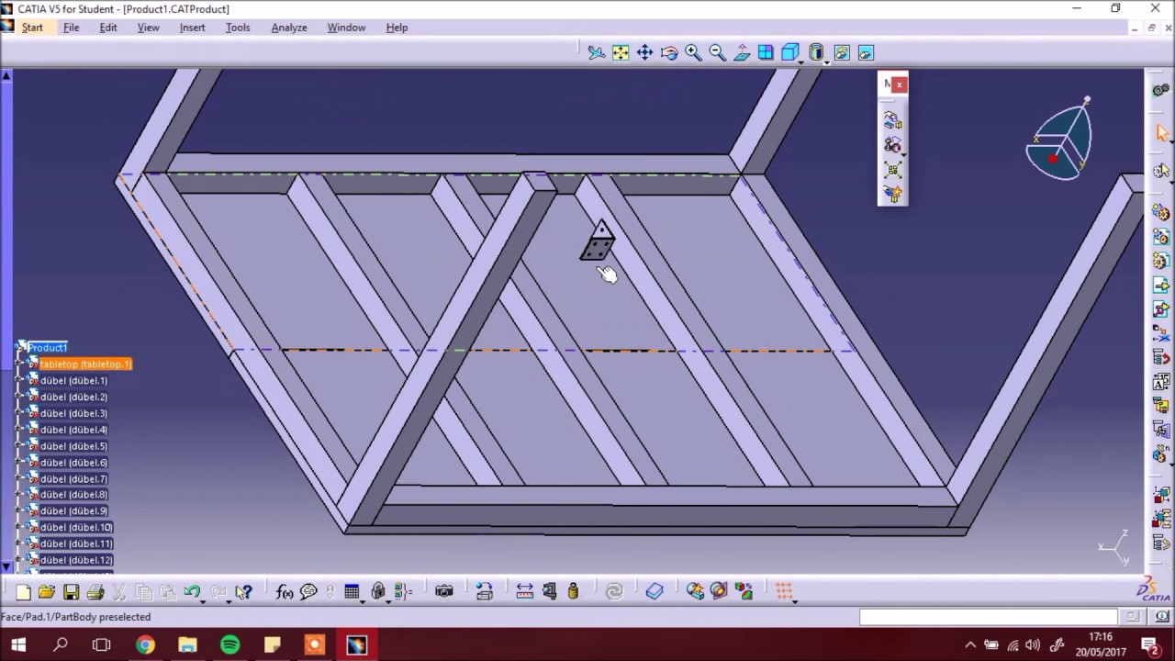Activate Fly Mode airplane icon
The image size is (1175, 661).
coord(597,53)
